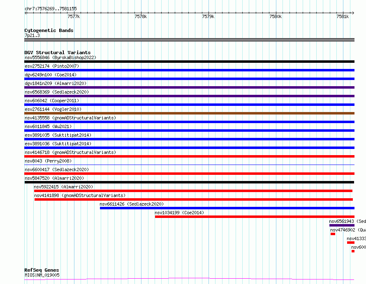Click the black bar for nsv5556846
The image size is (366, 284).
coord(189,62)
